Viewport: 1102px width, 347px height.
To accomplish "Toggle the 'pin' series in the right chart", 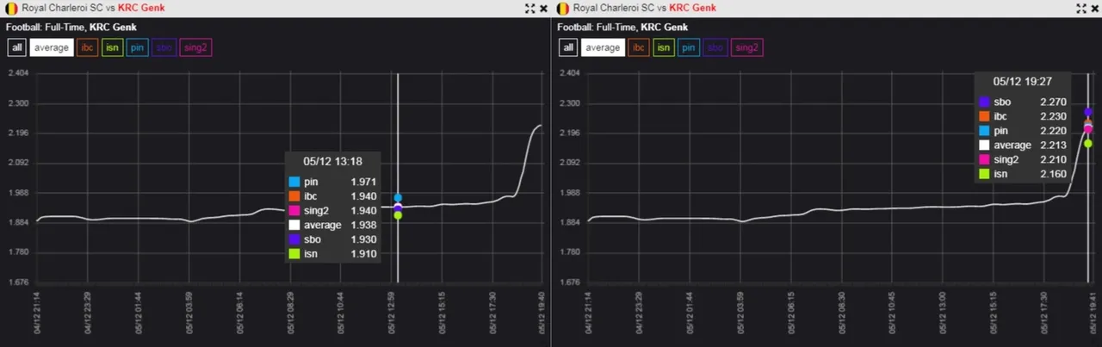I will 689,47.
